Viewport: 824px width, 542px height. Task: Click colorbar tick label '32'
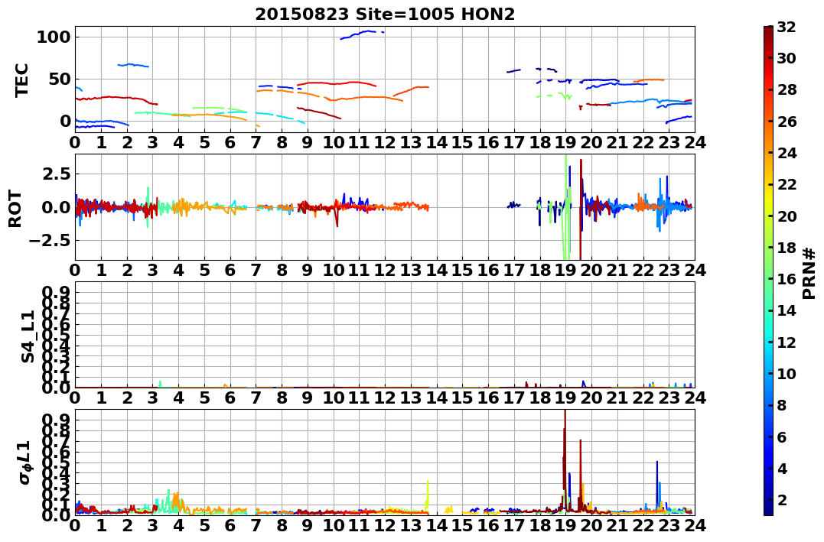tap(787, 27)
